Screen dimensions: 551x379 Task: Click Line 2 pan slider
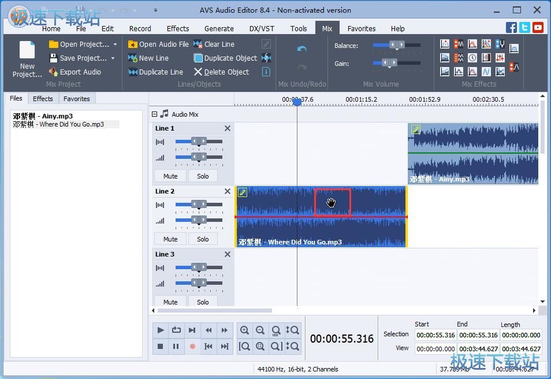pos(199,205)
